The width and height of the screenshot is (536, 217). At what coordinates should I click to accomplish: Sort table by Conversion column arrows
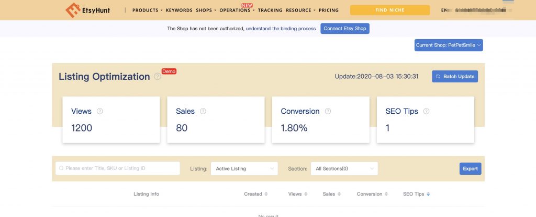(x=386, y=194)
